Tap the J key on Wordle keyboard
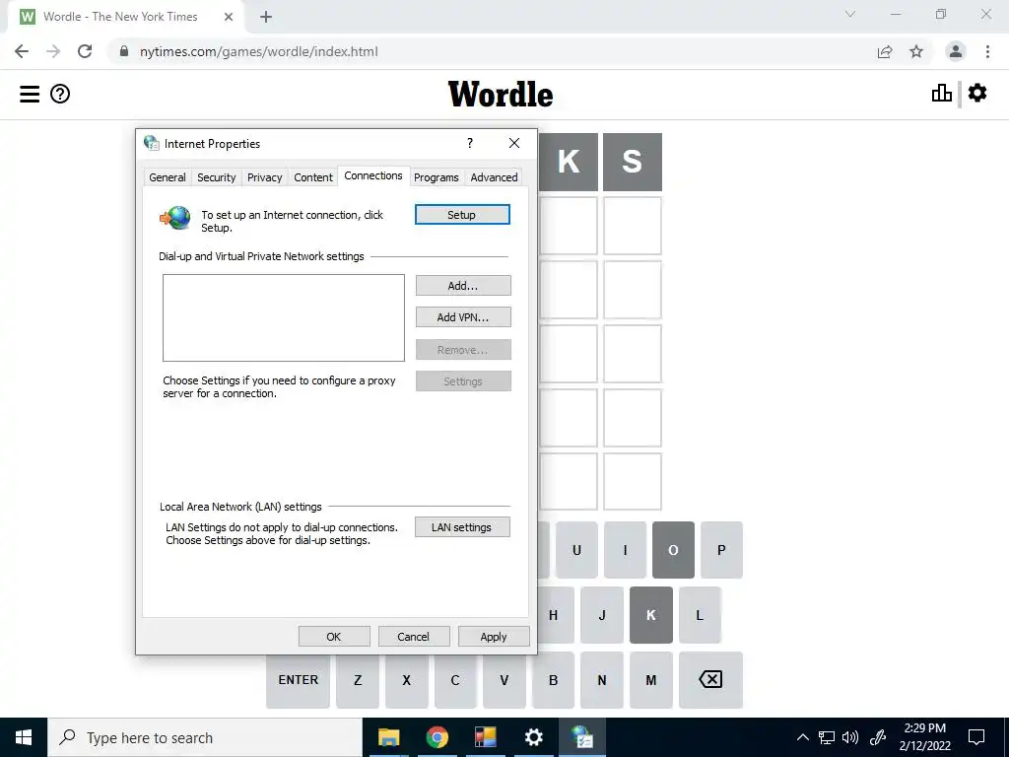This screenshot has height=757, width=1009. tap(602, 615)
